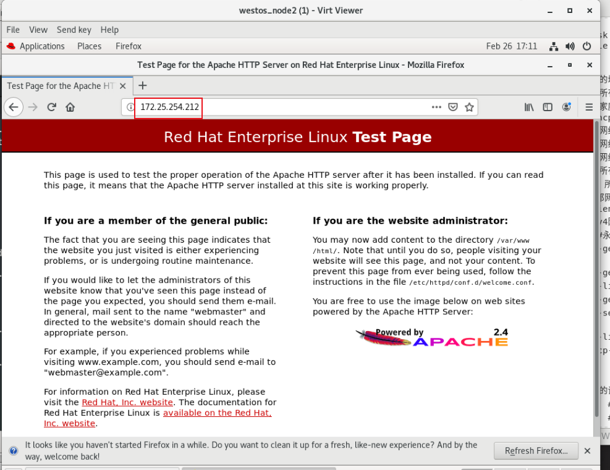610x470 pixels.
Task: Go back using Firefox back arrow
Action: coord(14,107)
